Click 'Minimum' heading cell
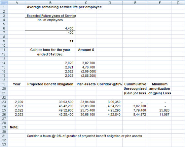Viewport: 185px width, 147px height. tap(160, 84)
